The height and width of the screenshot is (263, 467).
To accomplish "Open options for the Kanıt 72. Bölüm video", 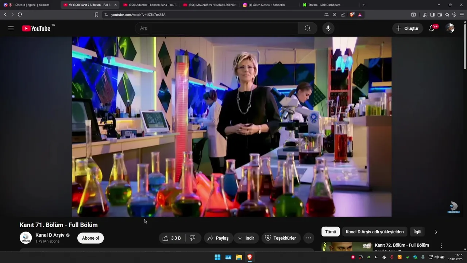I will coord(441,246).
